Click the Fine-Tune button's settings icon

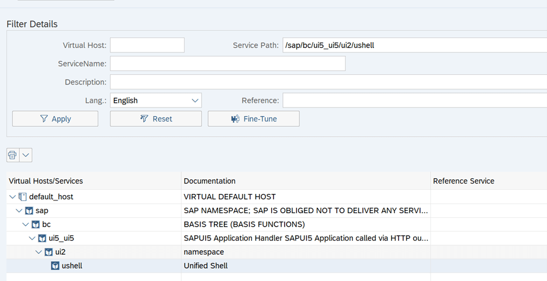click(x=236, y=119)
